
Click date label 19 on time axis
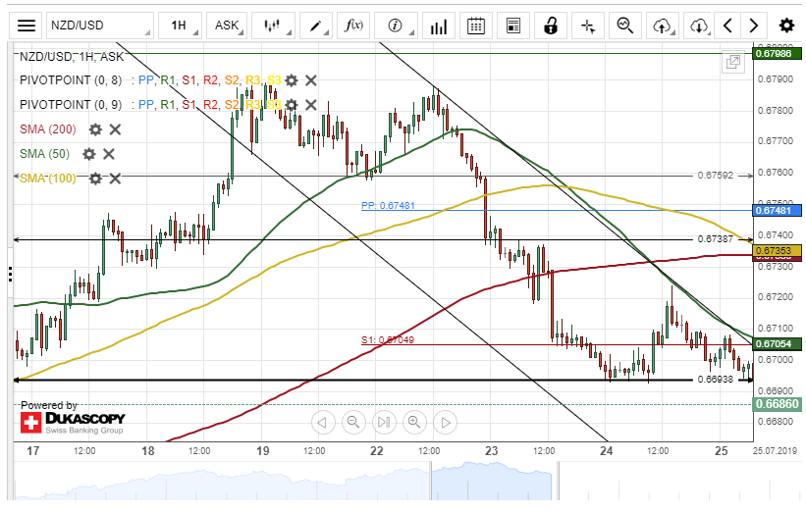click(263, 451)
